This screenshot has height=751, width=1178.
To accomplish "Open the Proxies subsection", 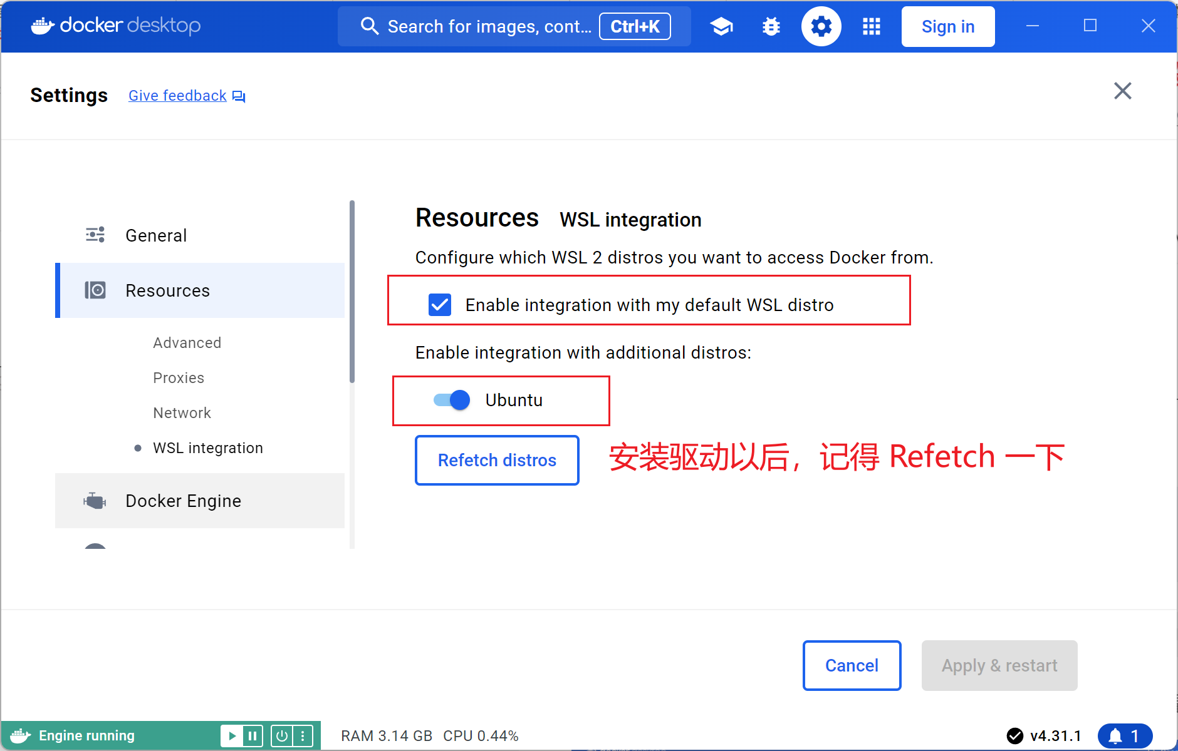I will click(x=179, y=378).
